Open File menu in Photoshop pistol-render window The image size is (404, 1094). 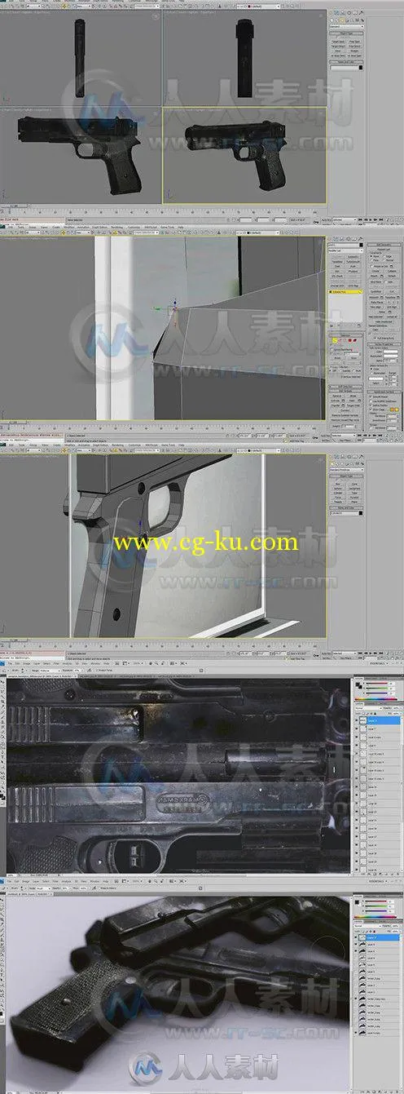pyautogui.click(x=9, y=880)
